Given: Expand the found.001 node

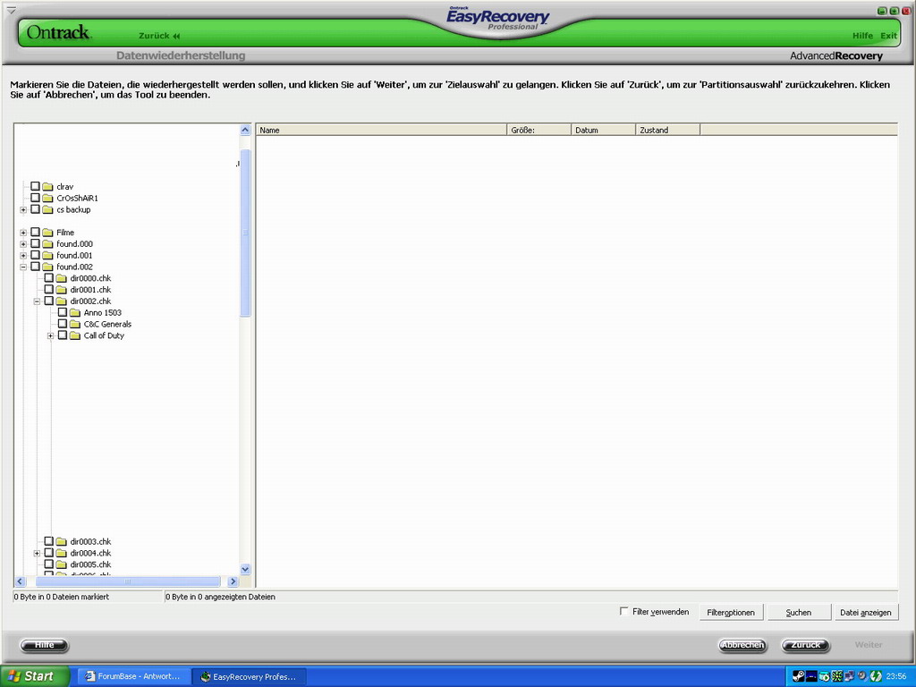Looking at the screenshot, I should [23, 255].
